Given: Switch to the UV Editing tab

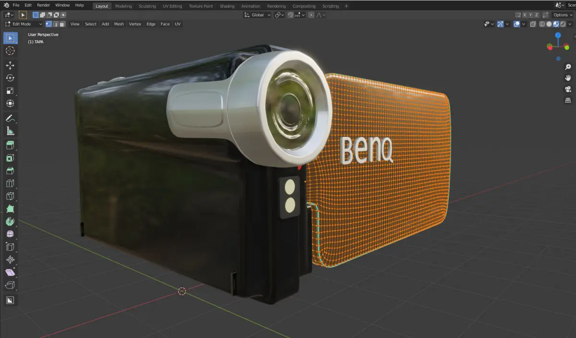Looking at the screenshot, I should click(x=172, y=6).
